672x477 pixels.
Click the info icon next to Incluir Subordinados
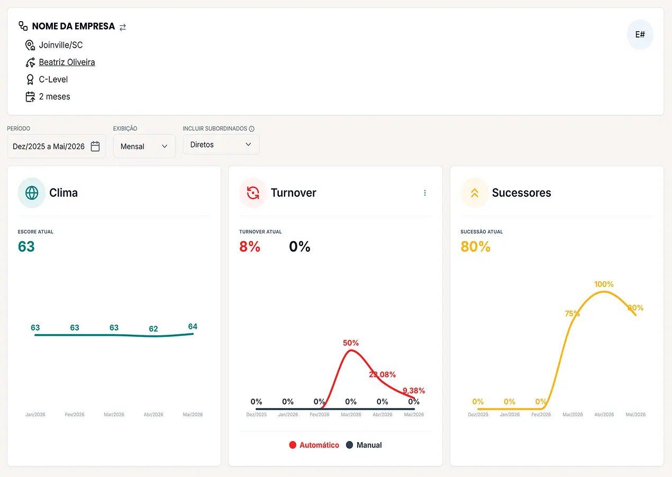tap(252, 129)
